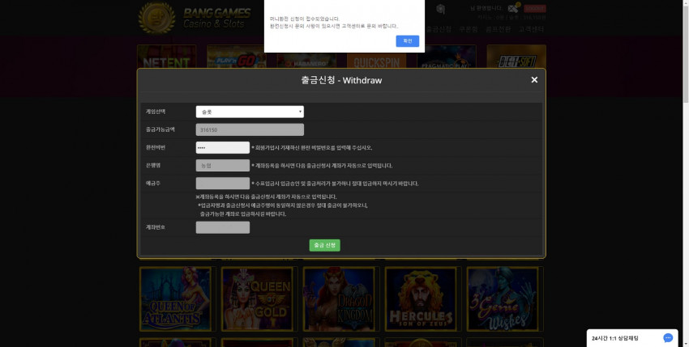This screenshot has width=689, height=347.
Task: Open the Hercules Son of Zeus thumbnail
Action: [x=421, y=298]
